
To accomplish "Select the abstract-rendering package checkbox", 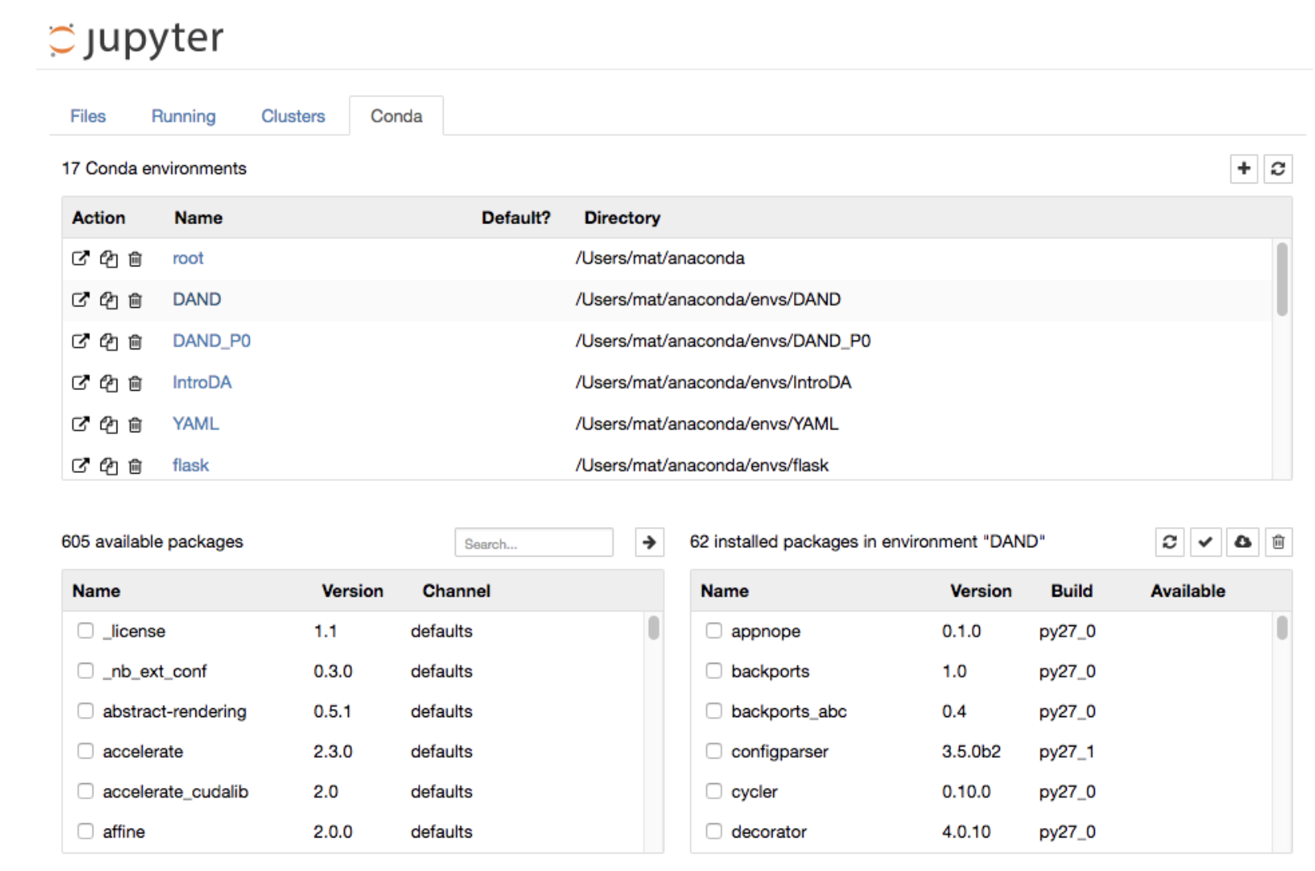I will pos(85,711).
